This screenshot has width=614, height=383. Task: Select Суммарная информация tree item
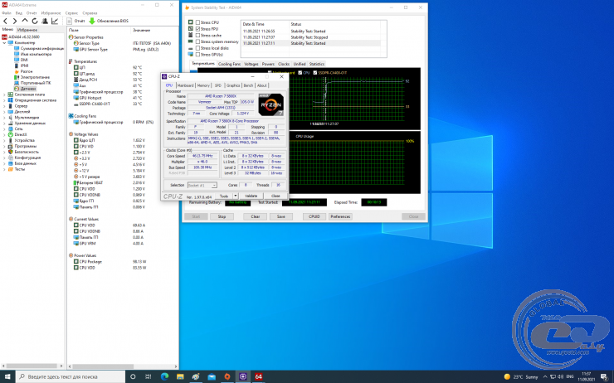(41, 49)
